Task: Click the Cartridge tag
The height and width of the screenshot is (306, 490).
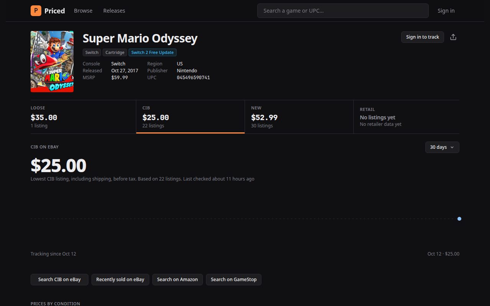Action: click(x=115, y=52)
